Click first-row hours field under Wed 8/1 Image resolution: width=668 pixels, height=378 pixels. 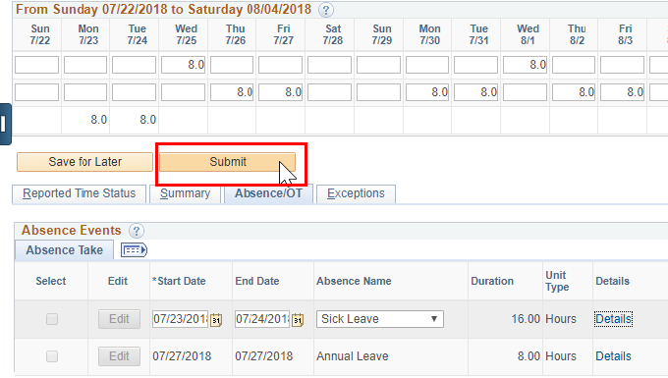click(x=525, y=65)
